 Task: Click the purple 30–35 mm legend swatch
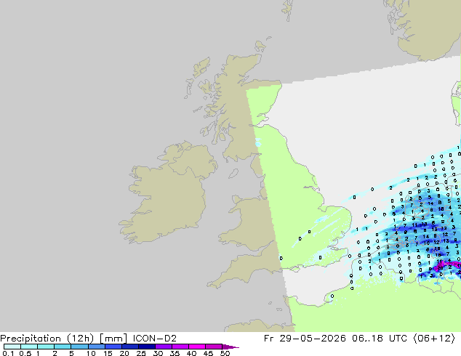164,347
